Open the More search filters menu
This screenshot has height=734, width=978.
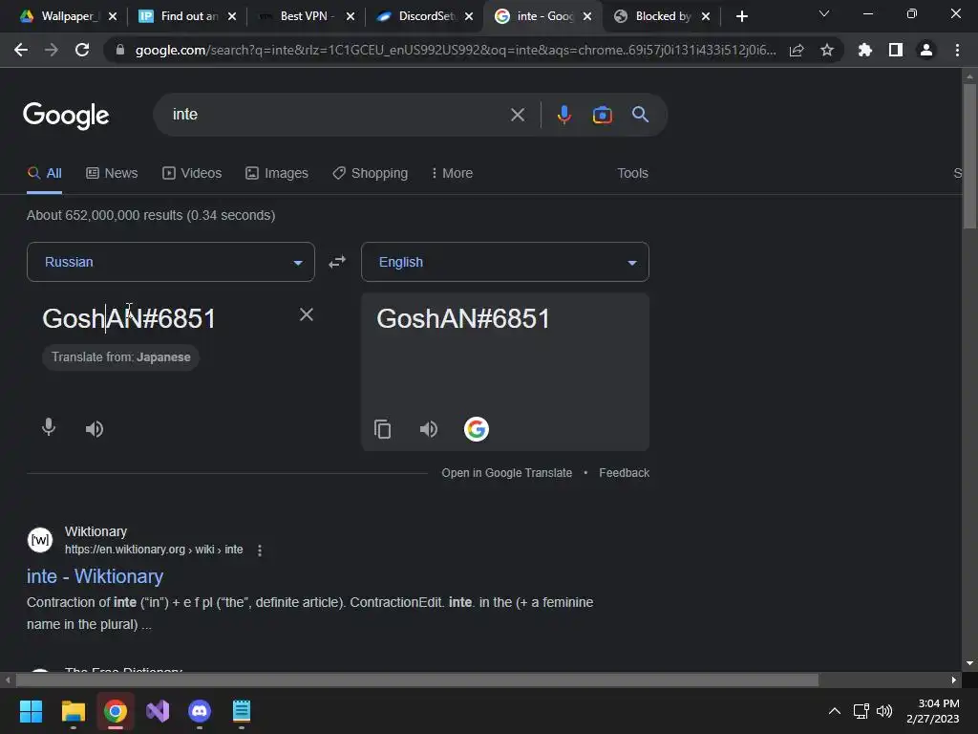tap(452, 174)
